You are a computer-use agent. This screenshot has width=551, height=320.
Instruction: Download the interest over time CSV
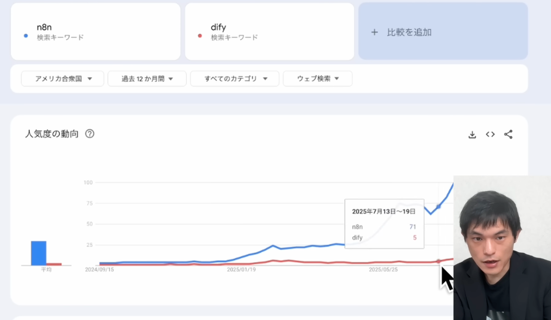point(472,134)
